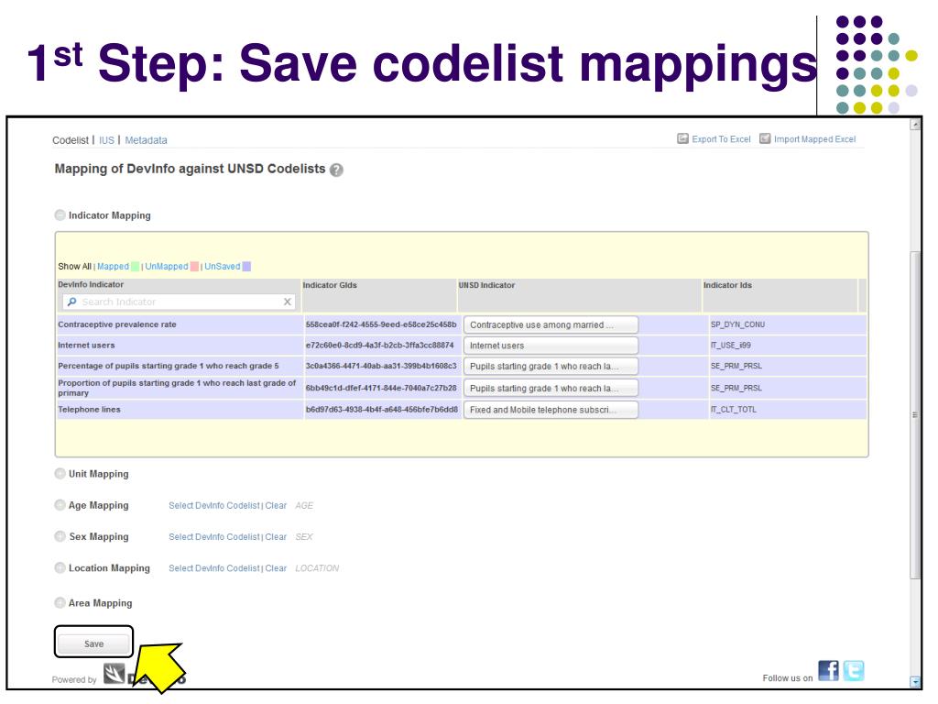Select DevInfo Codelist for Sex Mapping
Screen dimensions: 938x704
point(214,537)
